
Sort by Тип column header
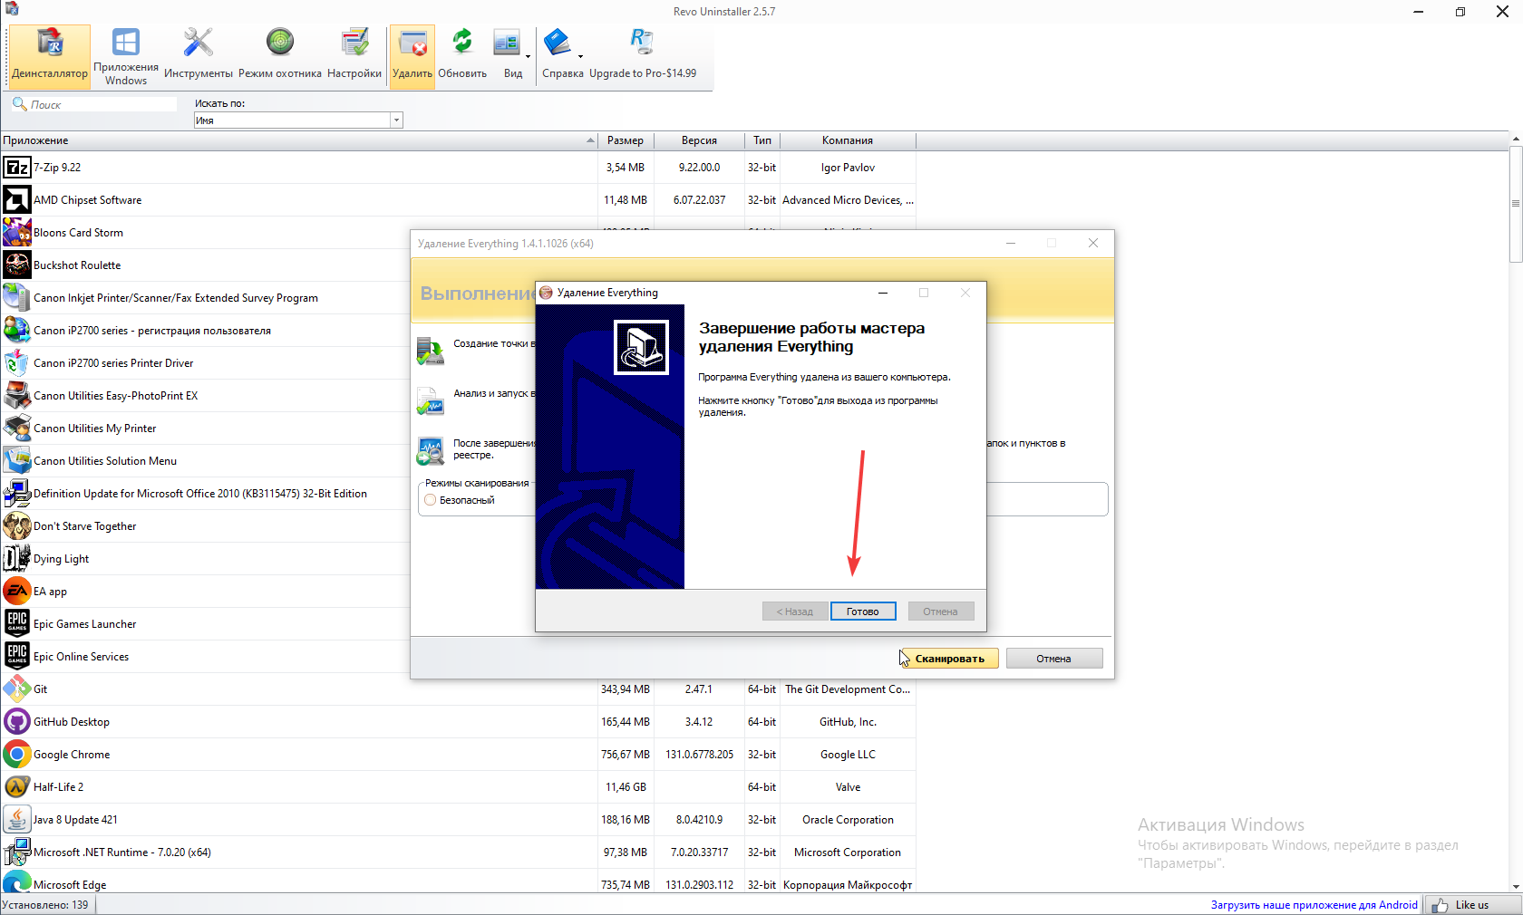tap(762, 140)
